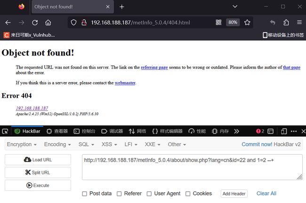306x203 pixels.
Task: Expand the XXE dropdown
Action: [153, 144]
